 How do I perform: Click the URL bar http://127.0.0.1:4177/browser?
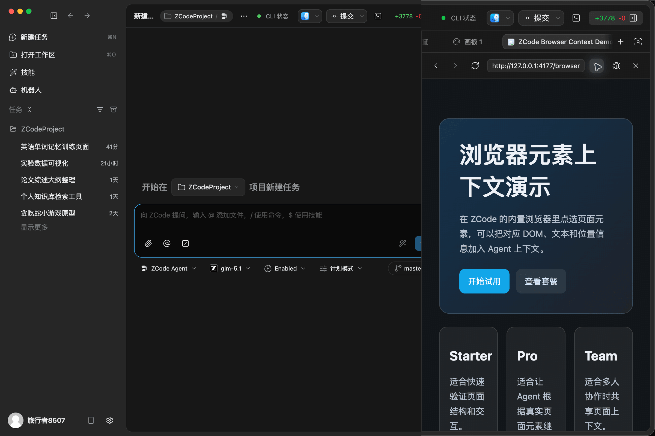535,66
